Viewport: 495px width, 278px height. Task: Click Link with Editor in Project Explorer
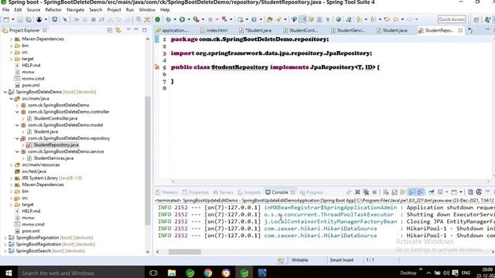click(118, 31)
